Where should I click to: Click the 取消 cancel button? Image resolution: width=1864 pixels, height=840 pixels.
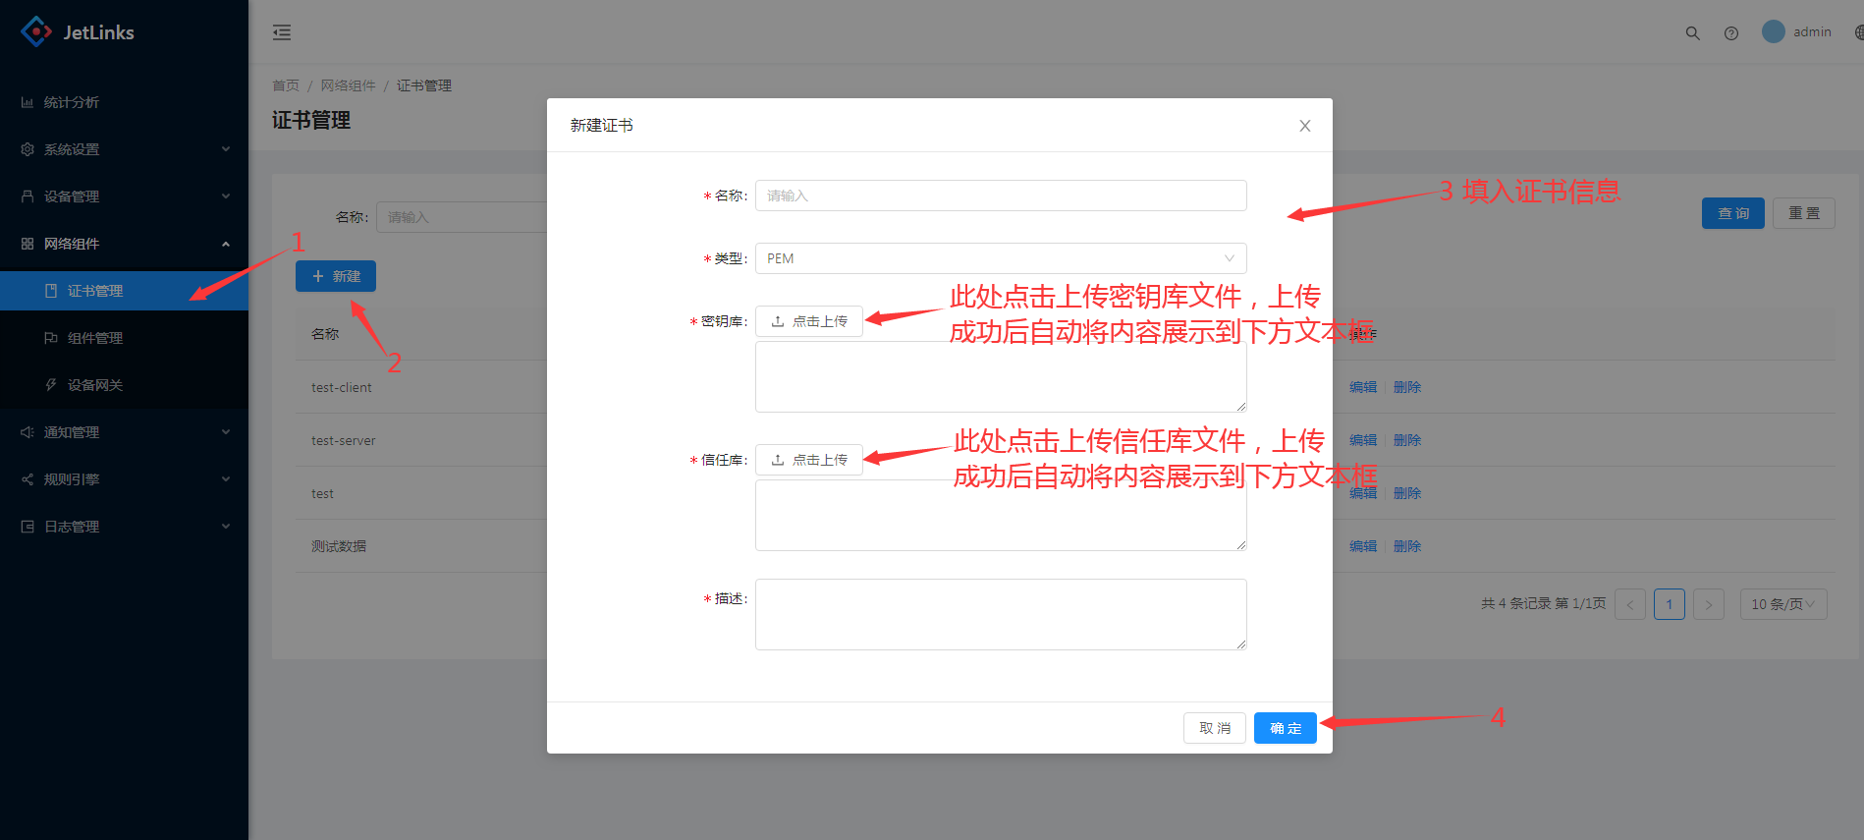coord(1214,728)
